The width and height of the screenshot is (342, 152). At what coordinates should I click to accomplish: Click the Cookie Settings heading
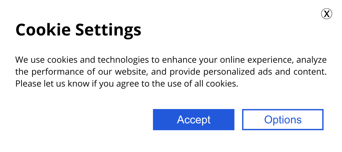click(78, 30)
